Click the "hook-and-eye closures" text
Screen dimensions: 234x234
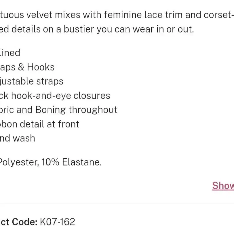(x=61, y=96)
